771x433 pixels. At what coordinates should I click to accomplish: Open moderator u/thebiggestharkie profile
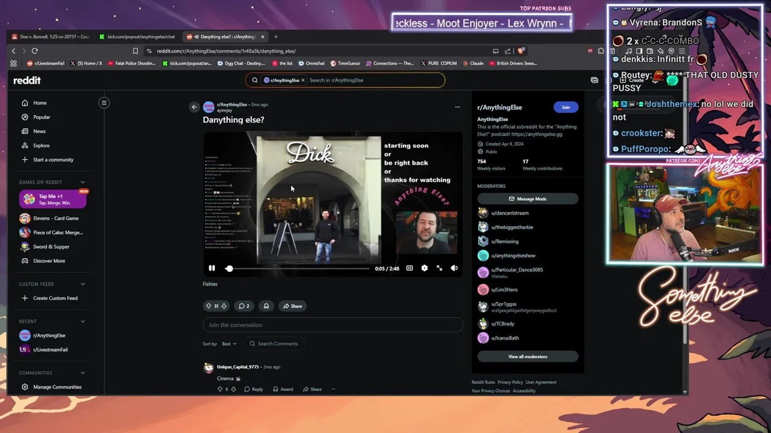pyautogui.click(x=512, y=227)
